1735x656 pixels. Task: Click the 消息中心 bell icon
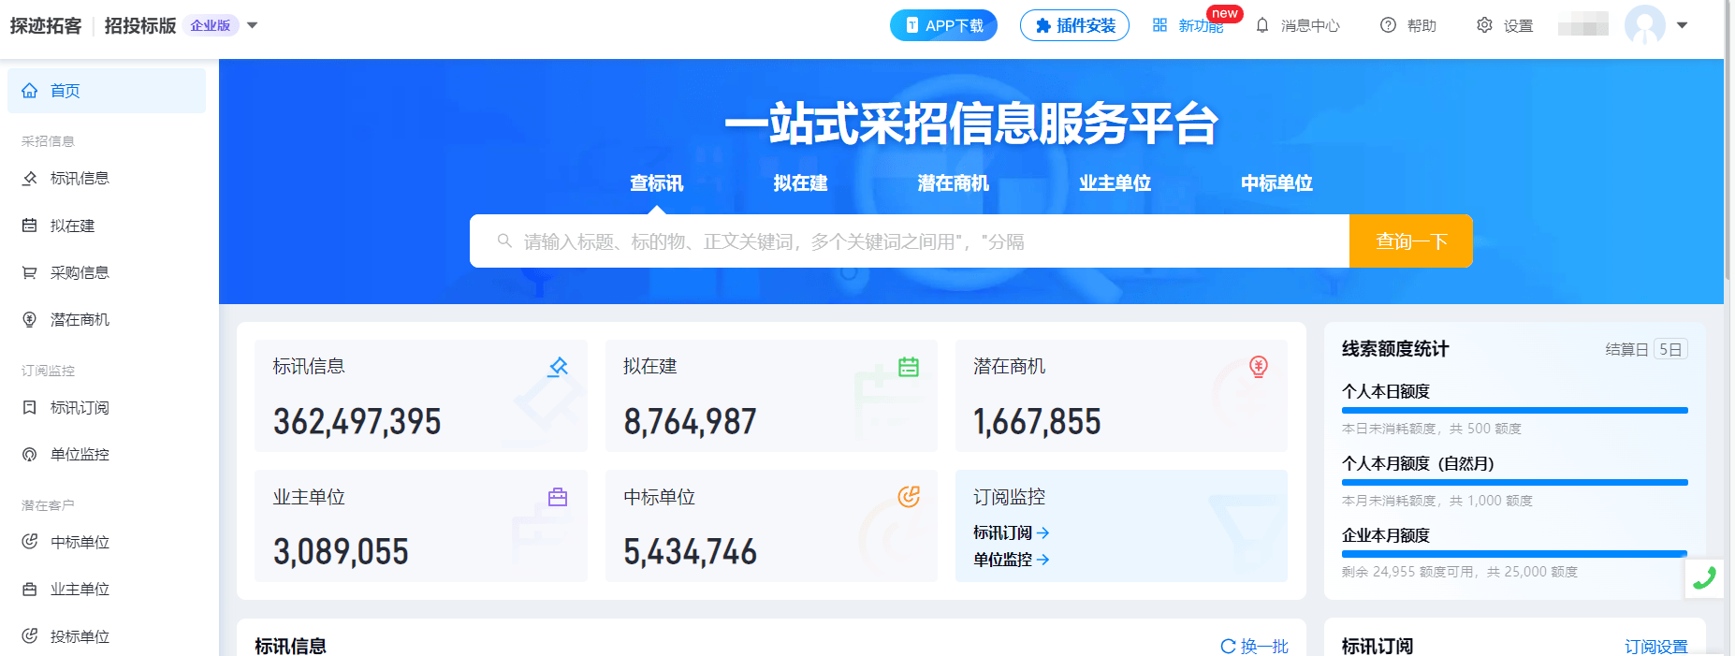[x=1262, y=25]
